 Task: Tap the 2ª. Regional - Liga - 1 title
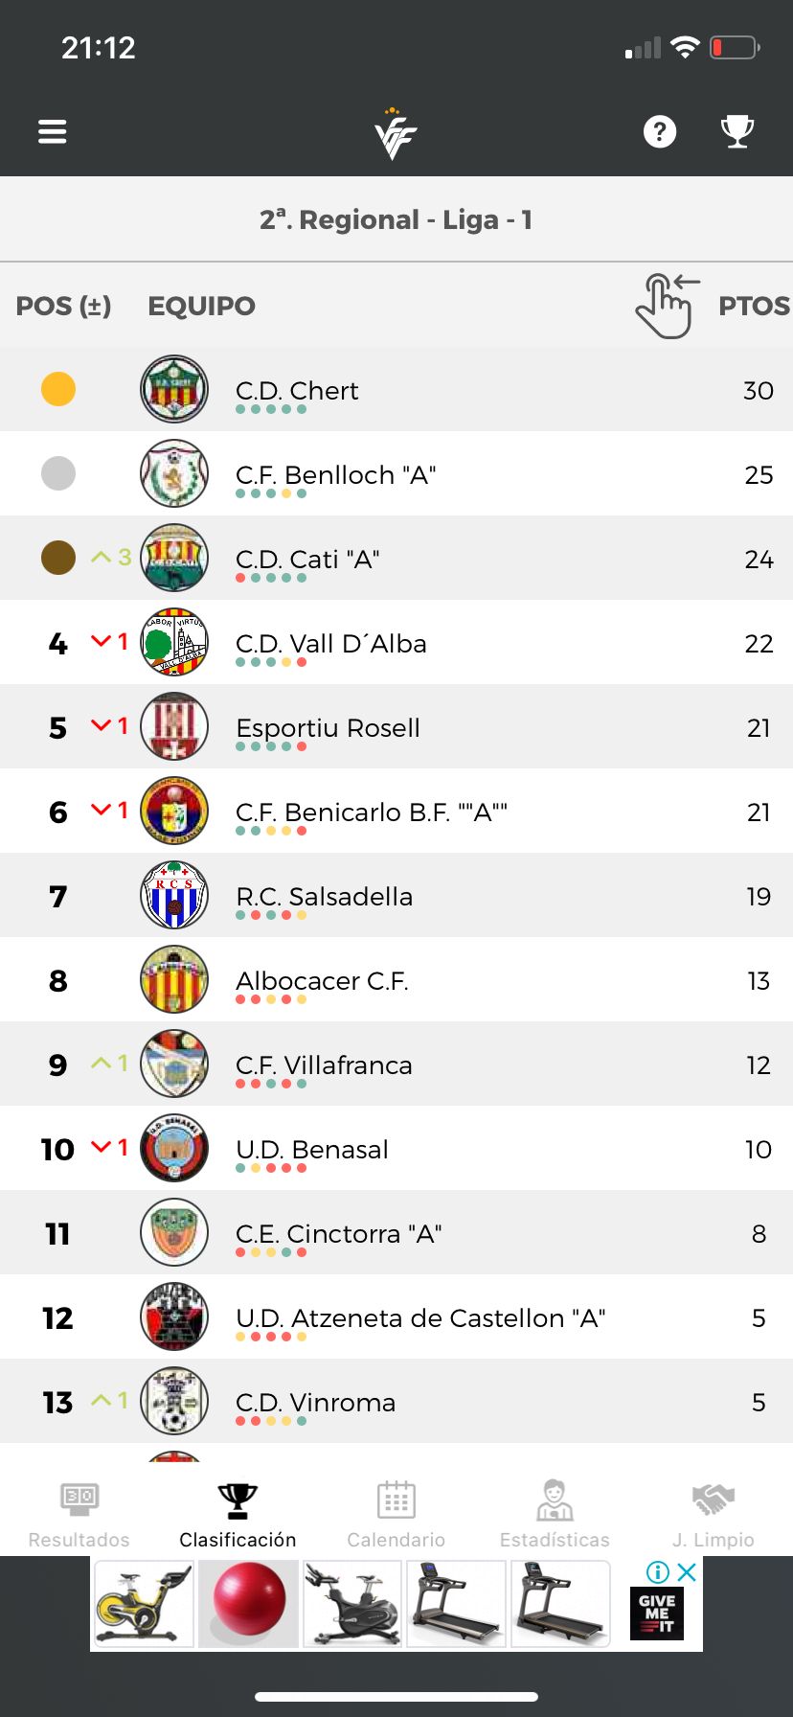click(396, 219)
